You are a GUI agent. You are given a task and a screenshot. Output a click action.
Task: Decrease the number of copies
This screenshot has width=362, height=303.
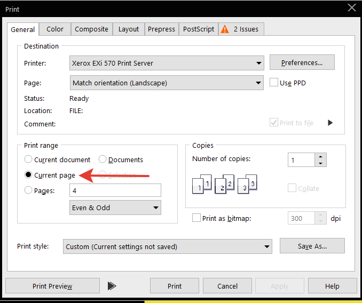click(320, 163)
